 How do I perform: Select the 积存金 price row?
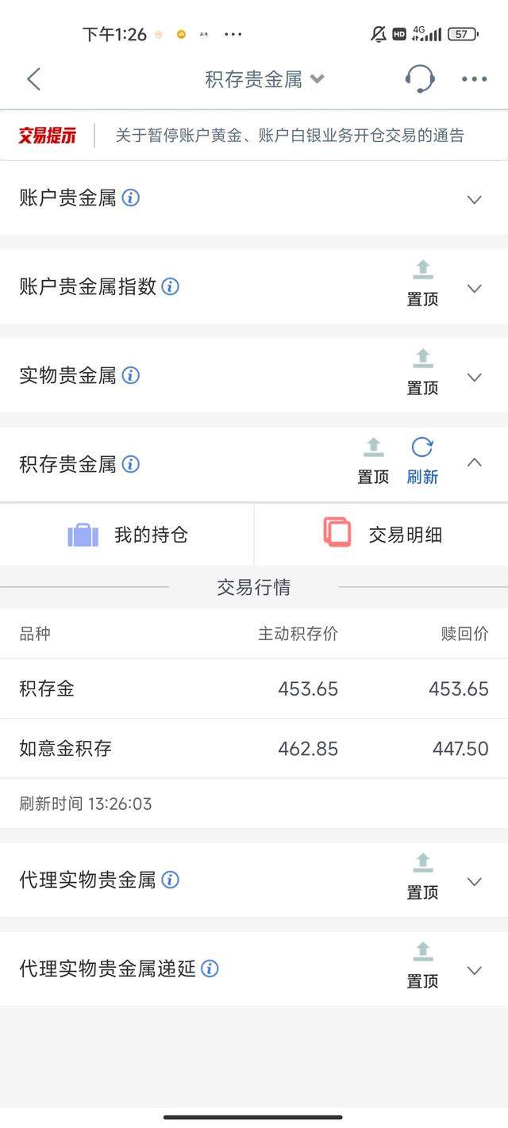[254, 689]
